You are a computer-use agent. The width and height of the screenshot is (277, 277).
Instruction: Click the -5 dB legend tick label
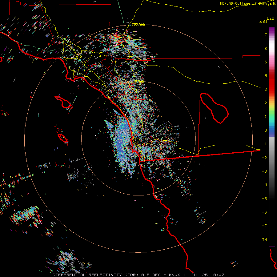(x=264, y=199)
